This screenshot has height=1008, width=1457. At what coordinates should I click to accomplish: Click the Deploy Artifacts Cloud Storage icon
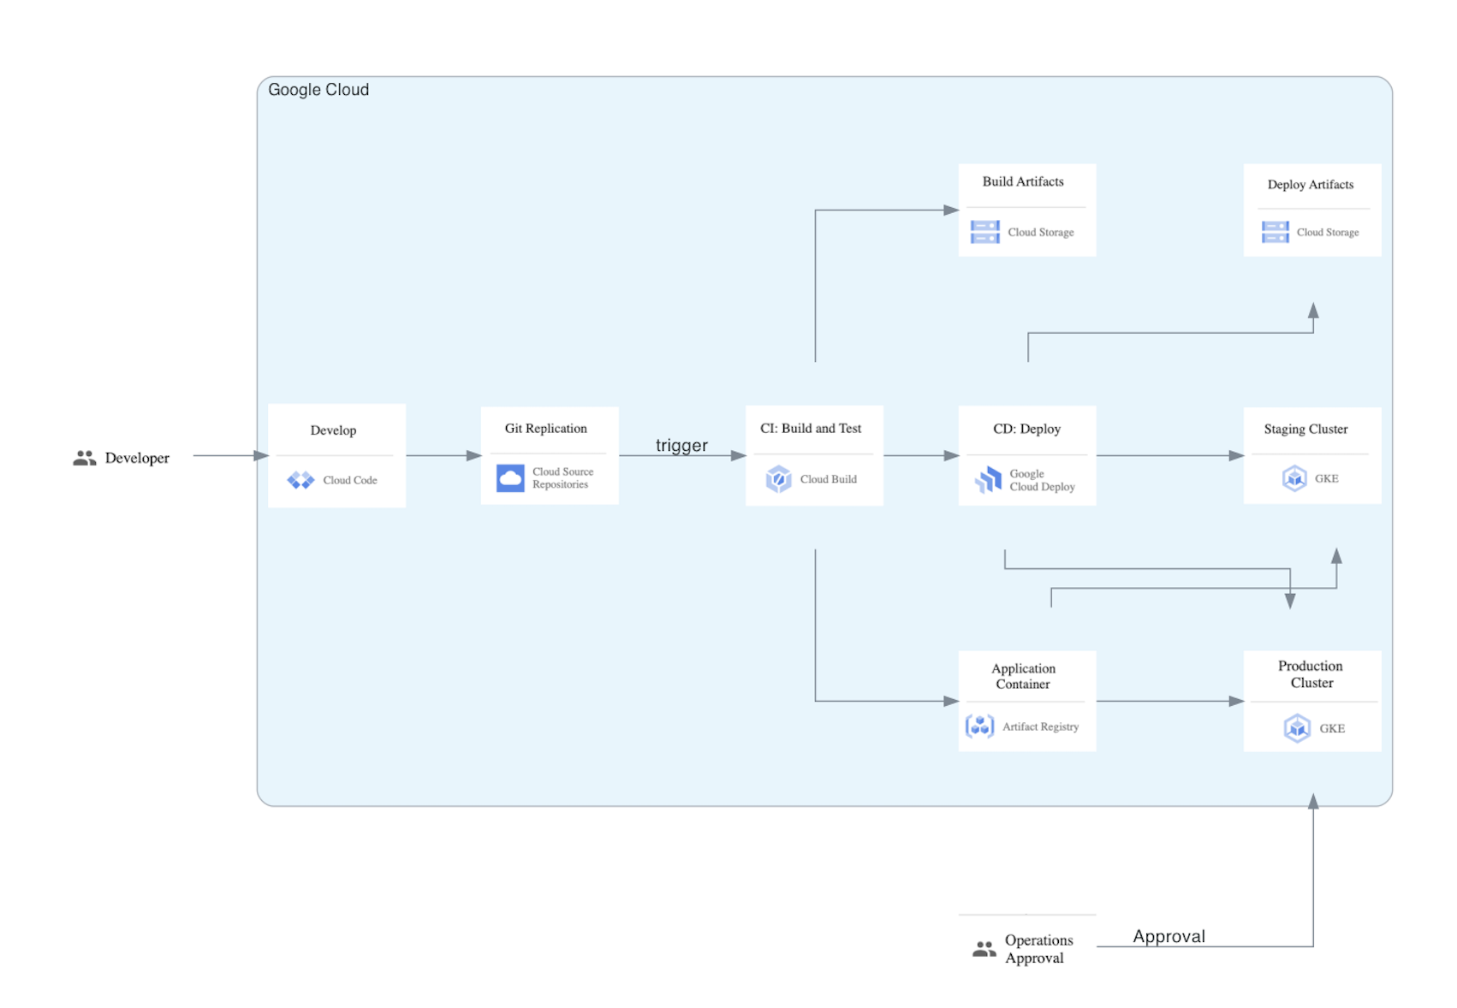[x=1275, y=232]
